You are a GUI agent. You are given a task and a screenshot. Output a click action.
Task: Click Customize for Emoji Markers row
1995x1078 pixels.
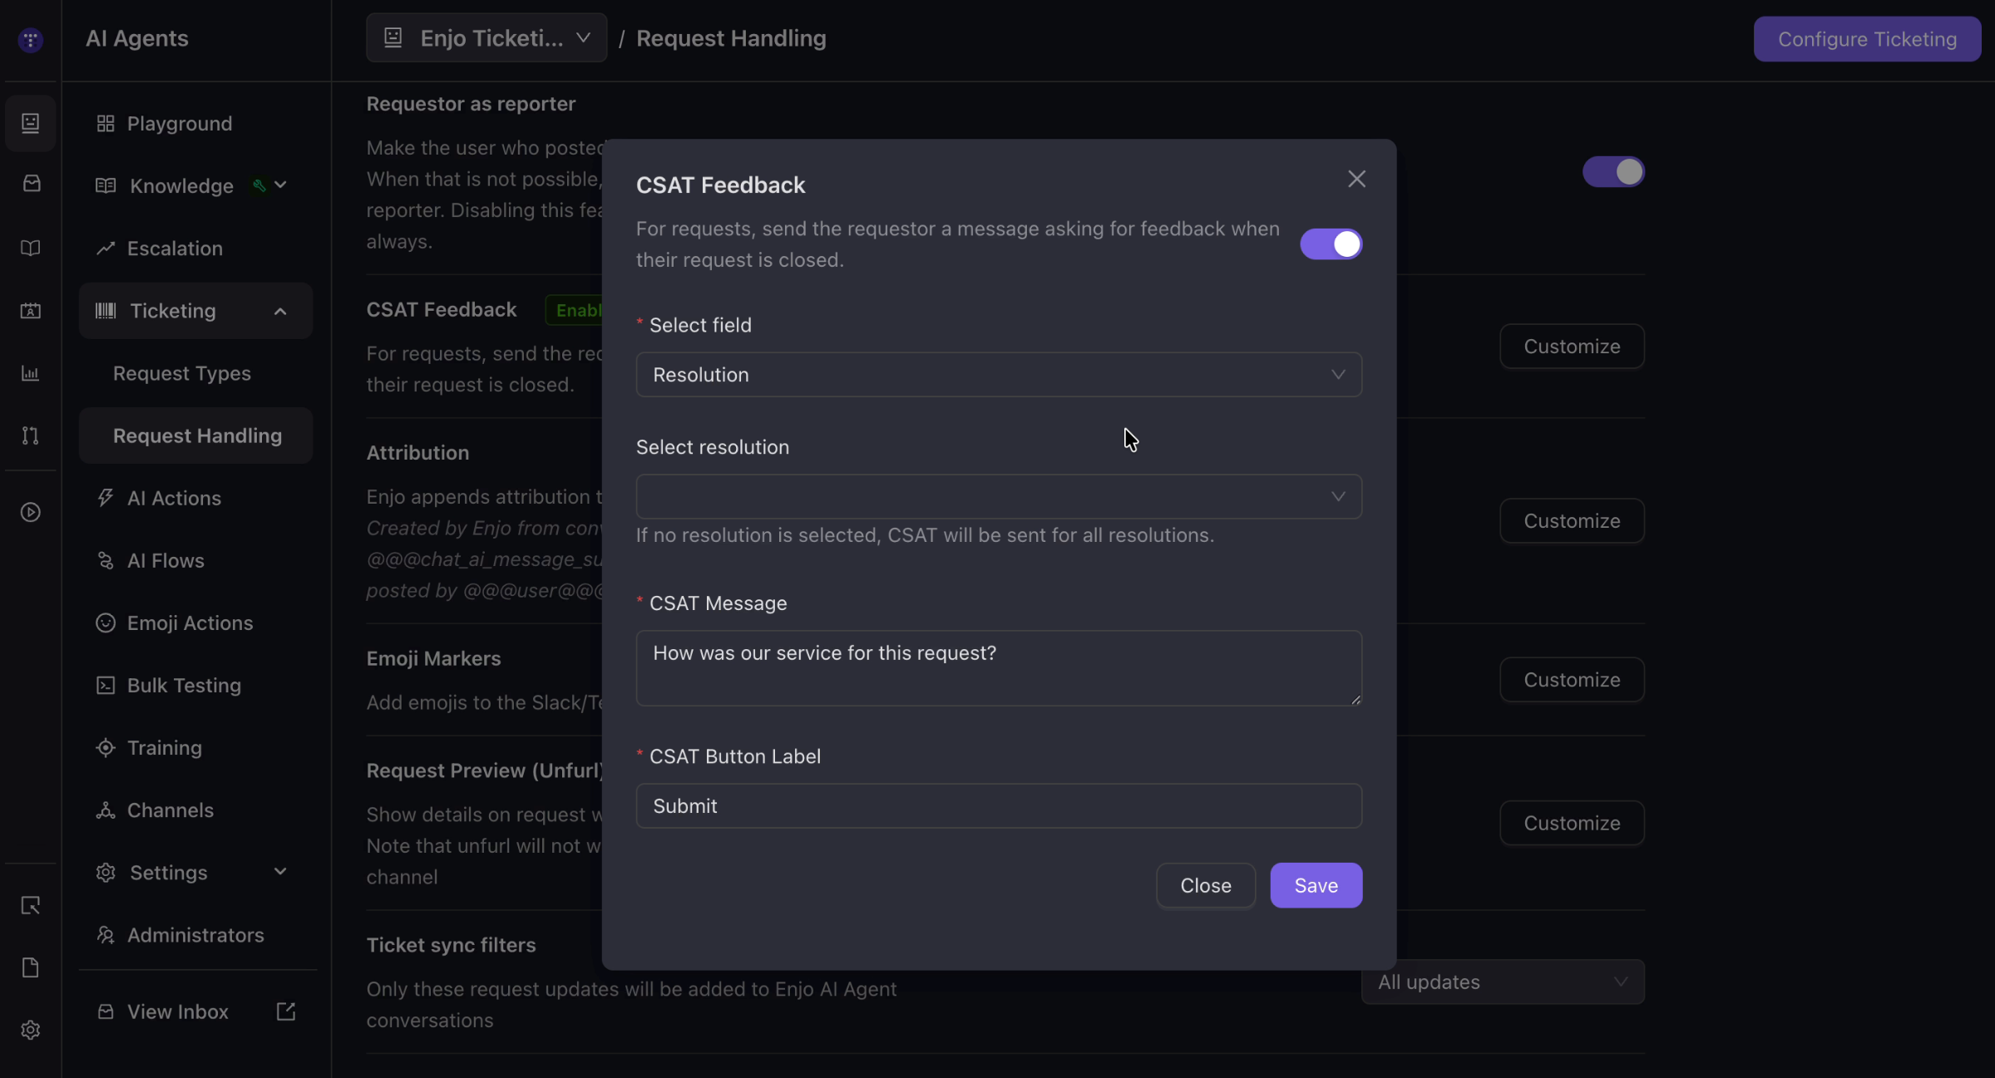(x=1572, y=679)
